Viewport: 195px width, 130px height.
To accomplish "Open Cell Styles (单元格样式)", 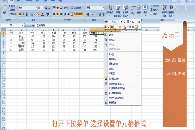I will click(x=125, y=11).
